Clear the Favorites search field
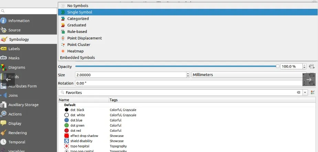The width and height of the screenshot is (318, 152). click(299, 93)
